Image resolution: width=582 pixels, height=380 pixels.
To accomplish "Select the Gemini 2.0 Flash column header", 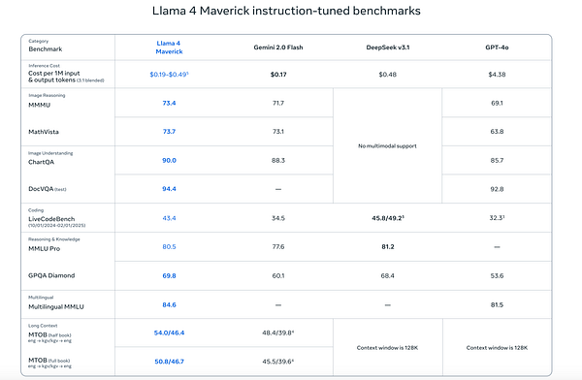I will pyautogui.click(x=278, y=47).
